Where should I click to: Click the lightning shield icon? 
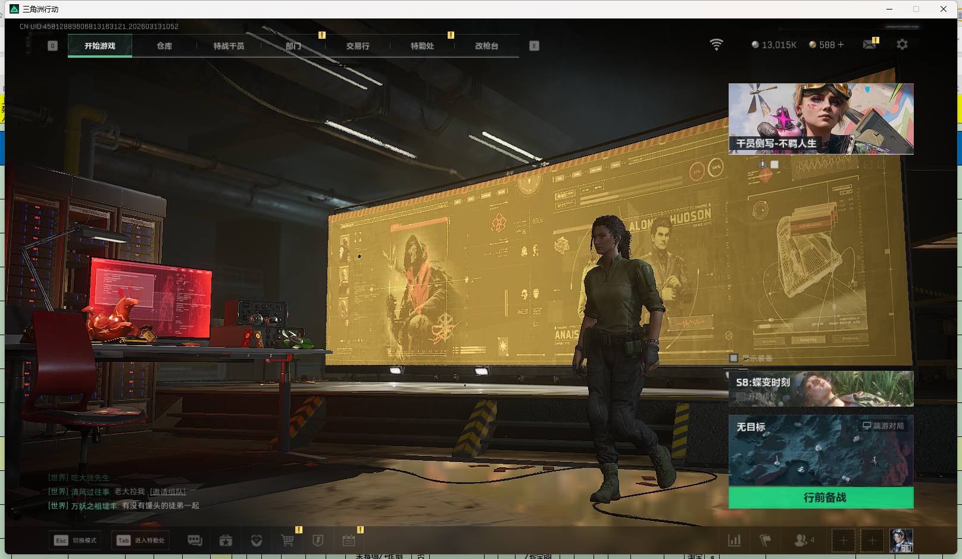(318, 541)
